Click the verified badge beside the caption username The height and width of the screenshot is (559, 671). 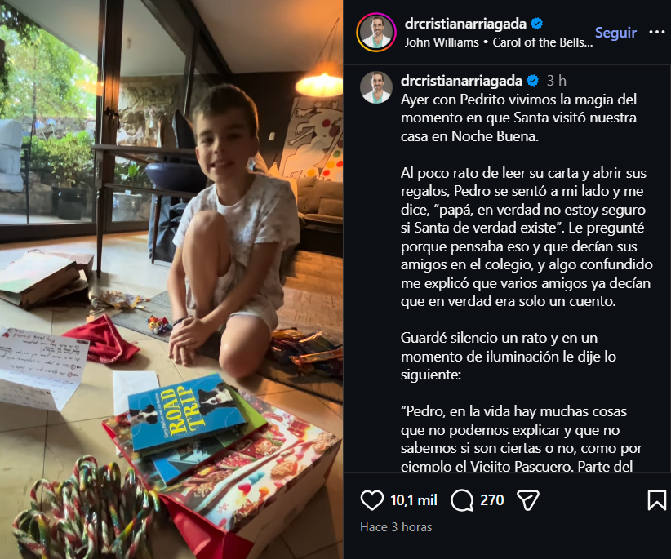pos(533,81)
